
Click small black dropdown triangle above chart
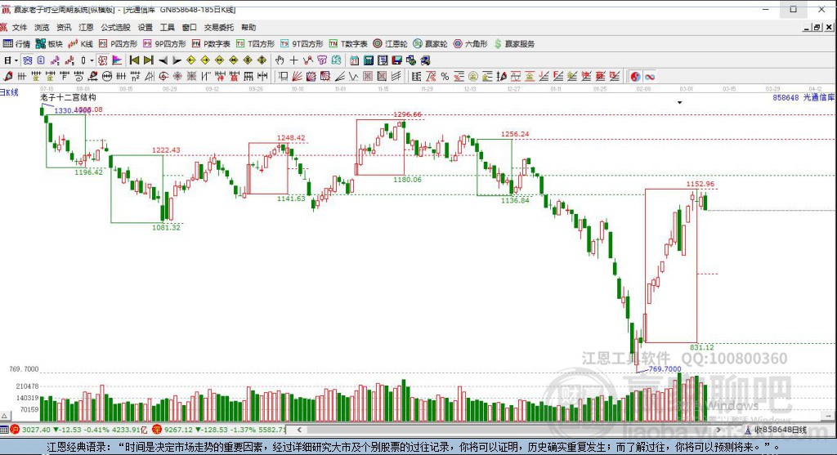point(679,102)
